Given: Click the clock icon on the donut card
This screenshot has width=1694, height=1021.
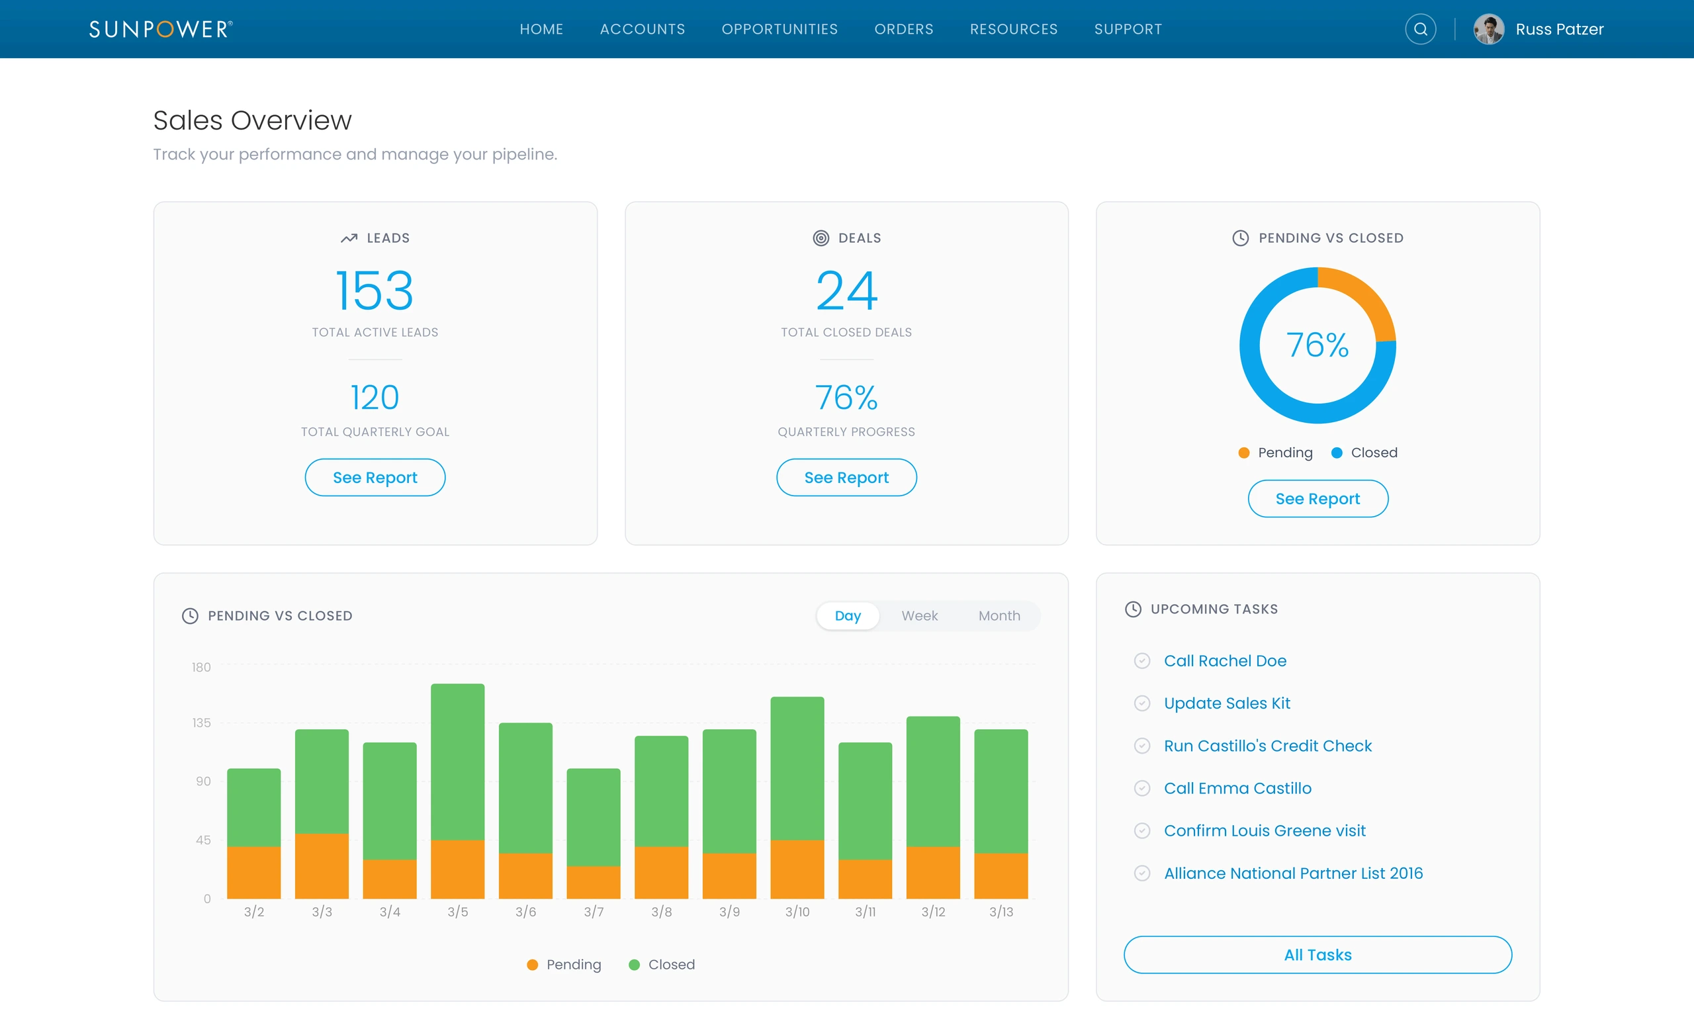Looking at the screenshot, I should (1240, 238).
